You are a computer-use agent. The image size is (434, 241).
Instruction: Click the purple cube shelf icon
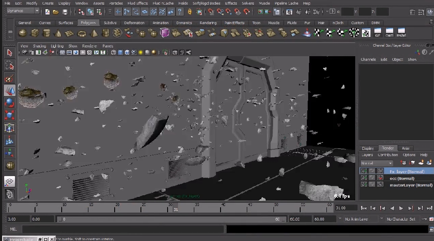(164, 33)
